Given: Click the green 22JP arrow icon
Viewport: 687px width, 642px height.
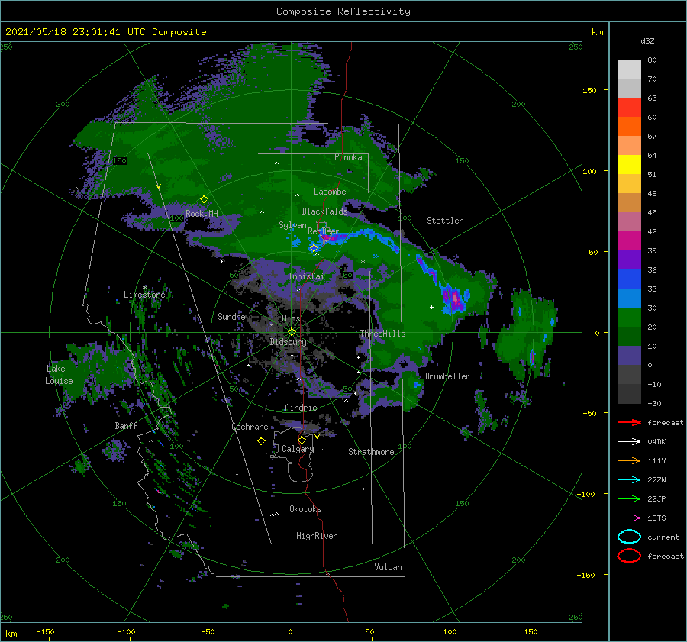Looking at the screenshot, I should [629, 498].
